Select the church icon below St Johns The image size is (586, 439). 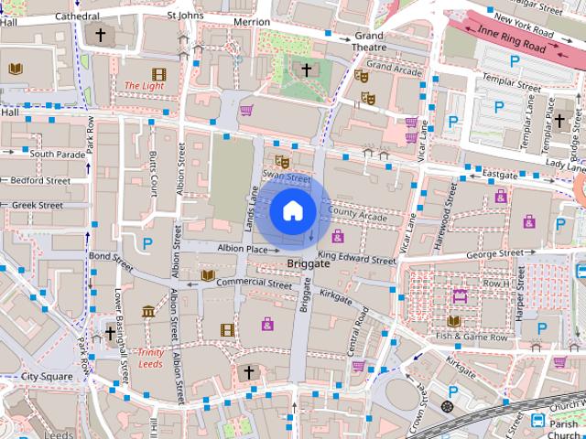(306, 70)
